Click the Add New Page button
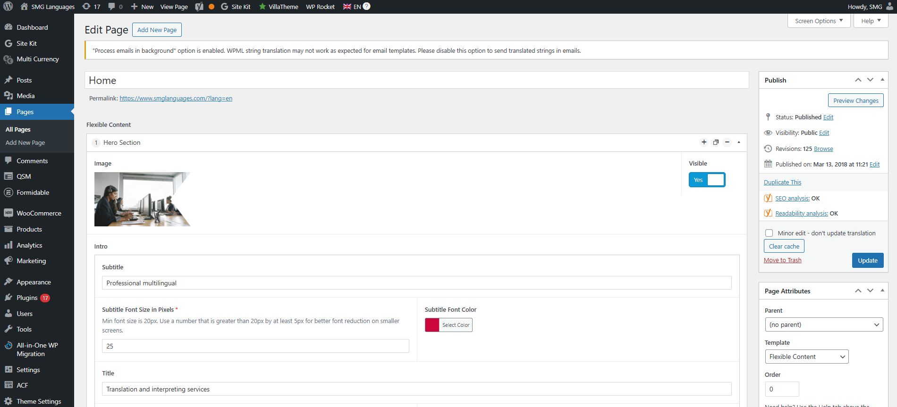 (x=157, y=30)
